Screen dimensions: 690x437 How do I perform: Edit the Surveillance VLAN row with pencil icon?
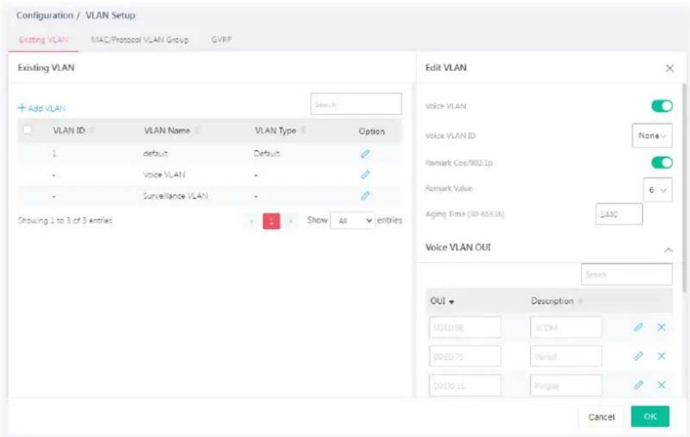[364, 195]
